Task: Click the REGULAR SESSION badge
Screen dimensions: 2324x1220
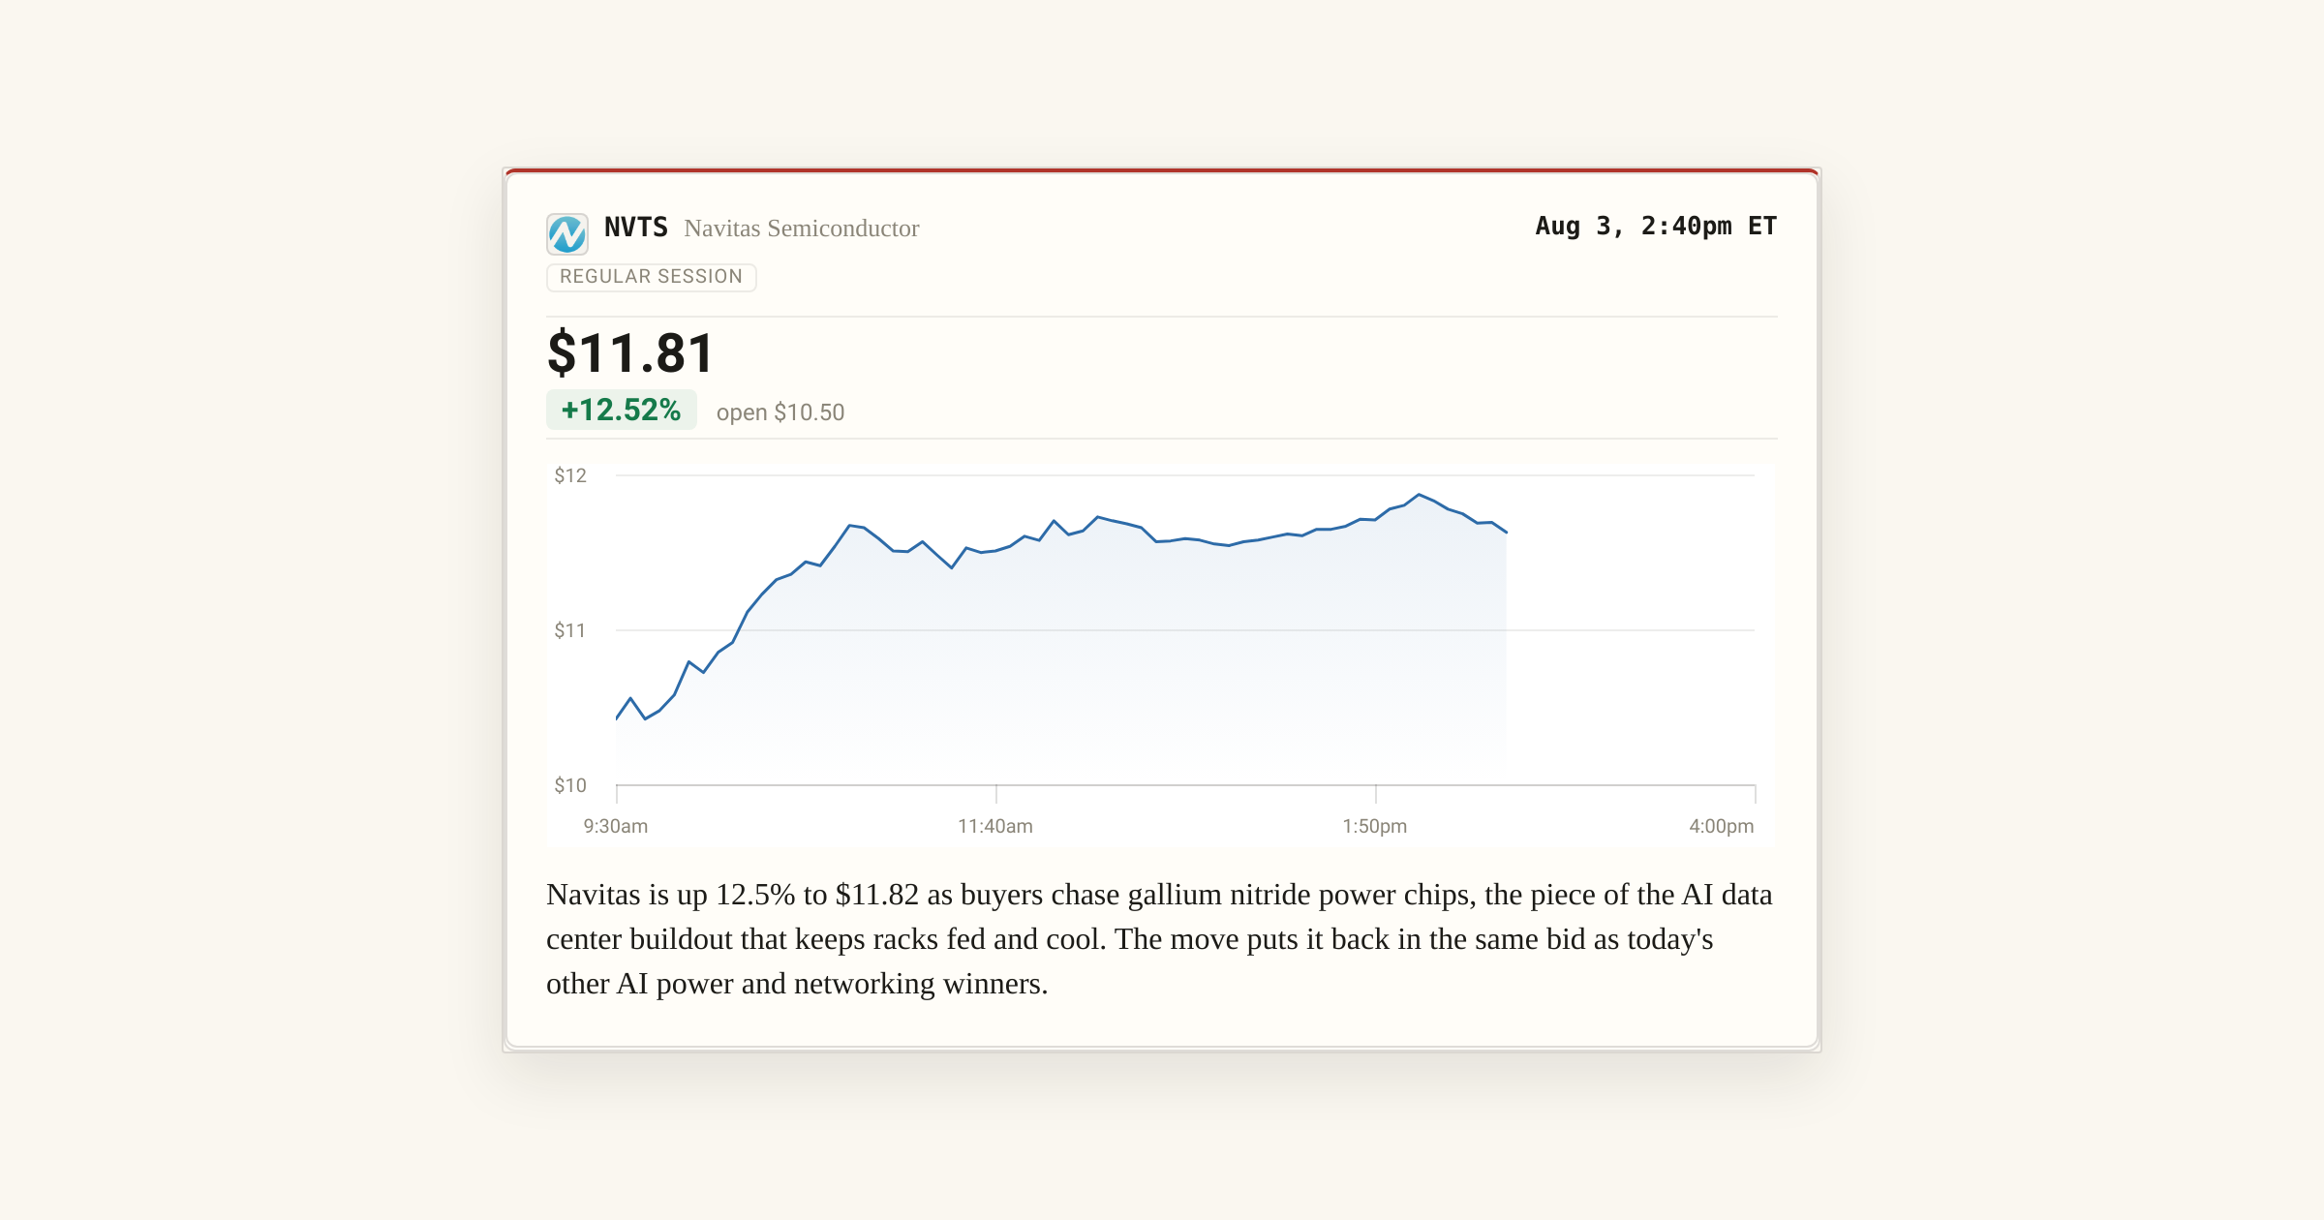Action: (652, 277)
